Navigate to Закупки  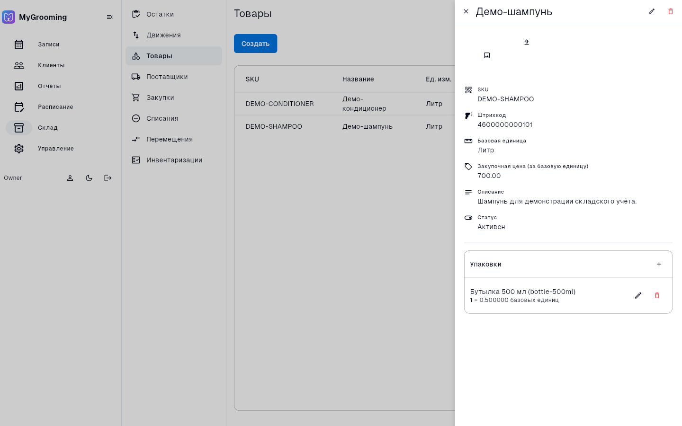click(174, 98)
